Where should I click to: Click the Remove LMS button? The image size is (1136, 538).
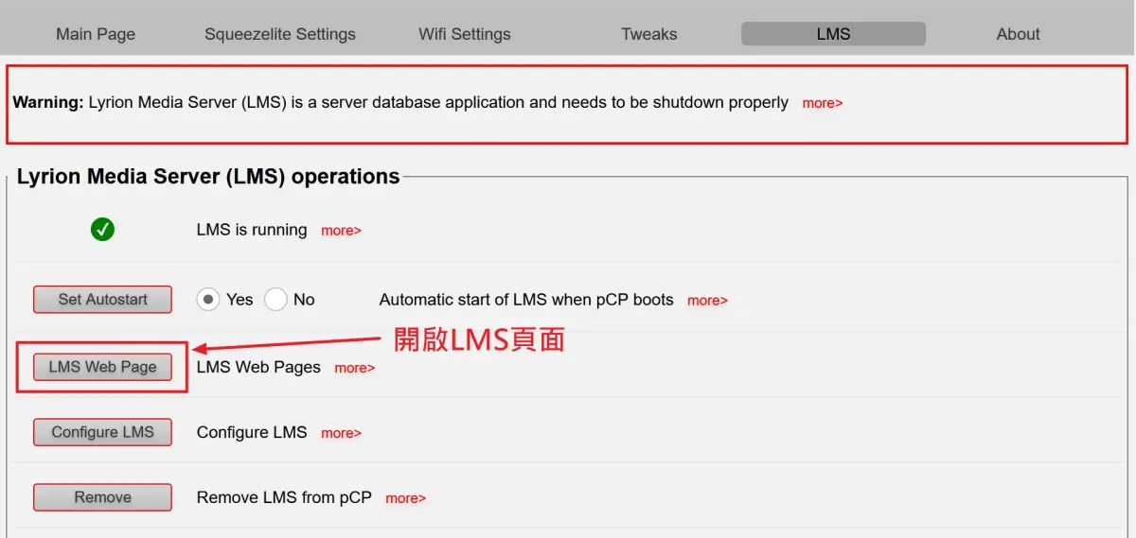pos(103,497)
